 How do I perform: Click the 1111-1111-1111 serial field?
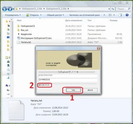68,76
